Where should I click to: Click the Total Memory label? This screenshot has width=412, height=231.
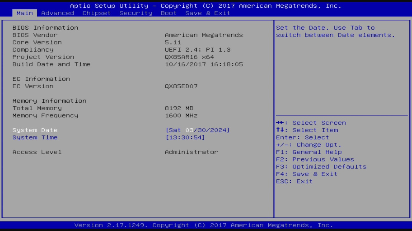(37, 108)
